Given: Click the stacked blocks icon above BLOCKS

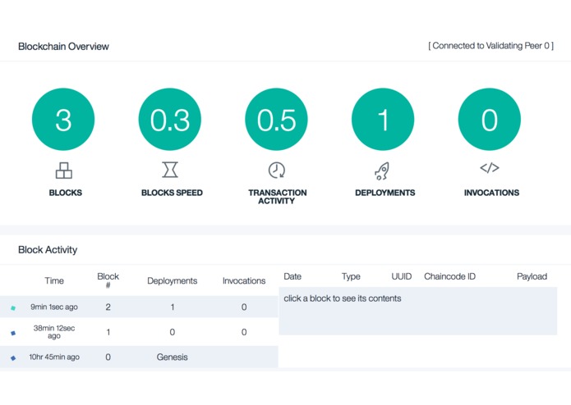Looking at the screenshot, I should click(x=64, y=171).
